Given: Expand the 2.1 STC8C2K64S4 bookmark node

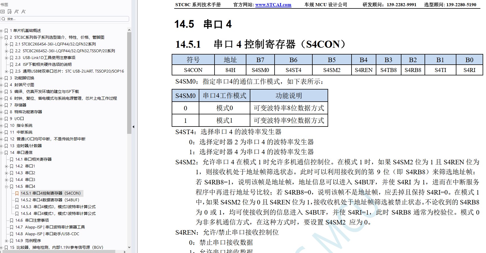Looking at the screenshot, I should pyautogui.click(x=7, y=44).
